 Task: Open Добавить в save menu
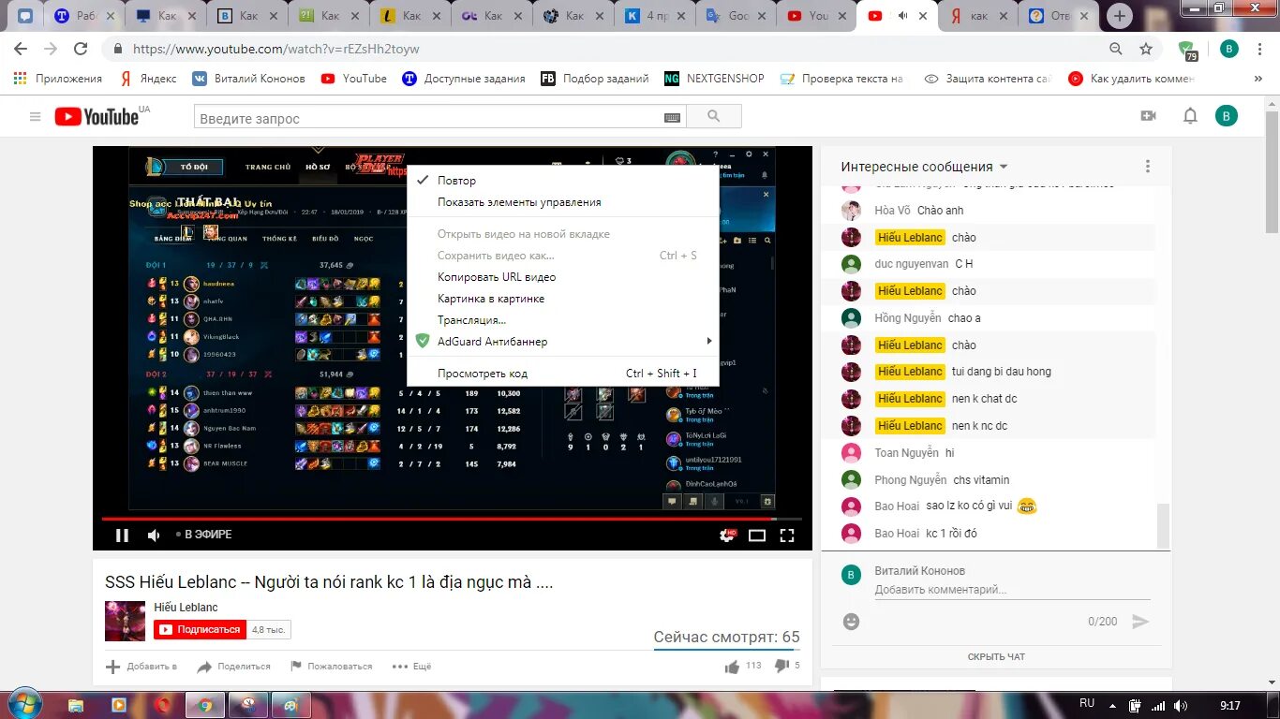pyautogui.click(x=141, y=667)
